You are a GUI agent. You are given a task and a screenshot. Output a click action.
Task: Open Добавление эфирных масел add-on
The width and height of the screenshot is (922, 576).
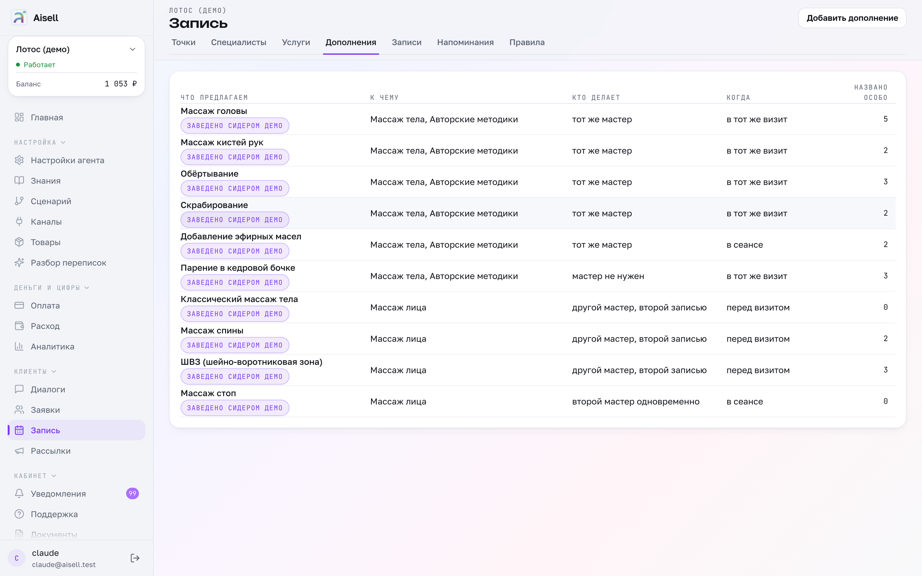[538, 244]
